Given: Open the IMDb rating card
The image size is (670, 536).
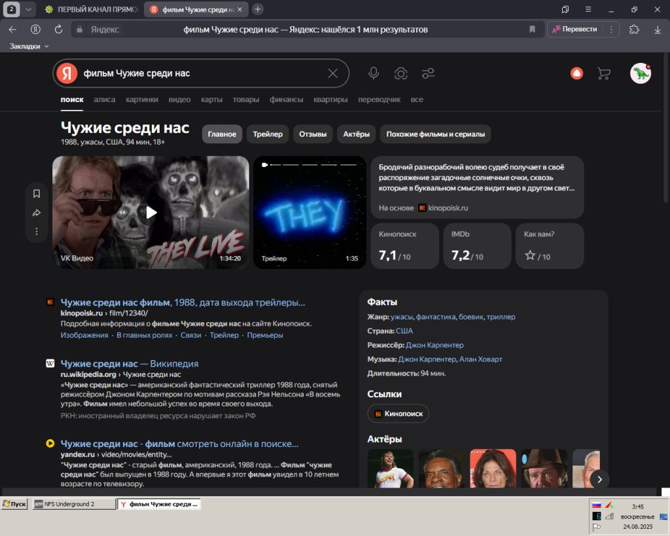Looking at the screenshot, I should 477,246.
